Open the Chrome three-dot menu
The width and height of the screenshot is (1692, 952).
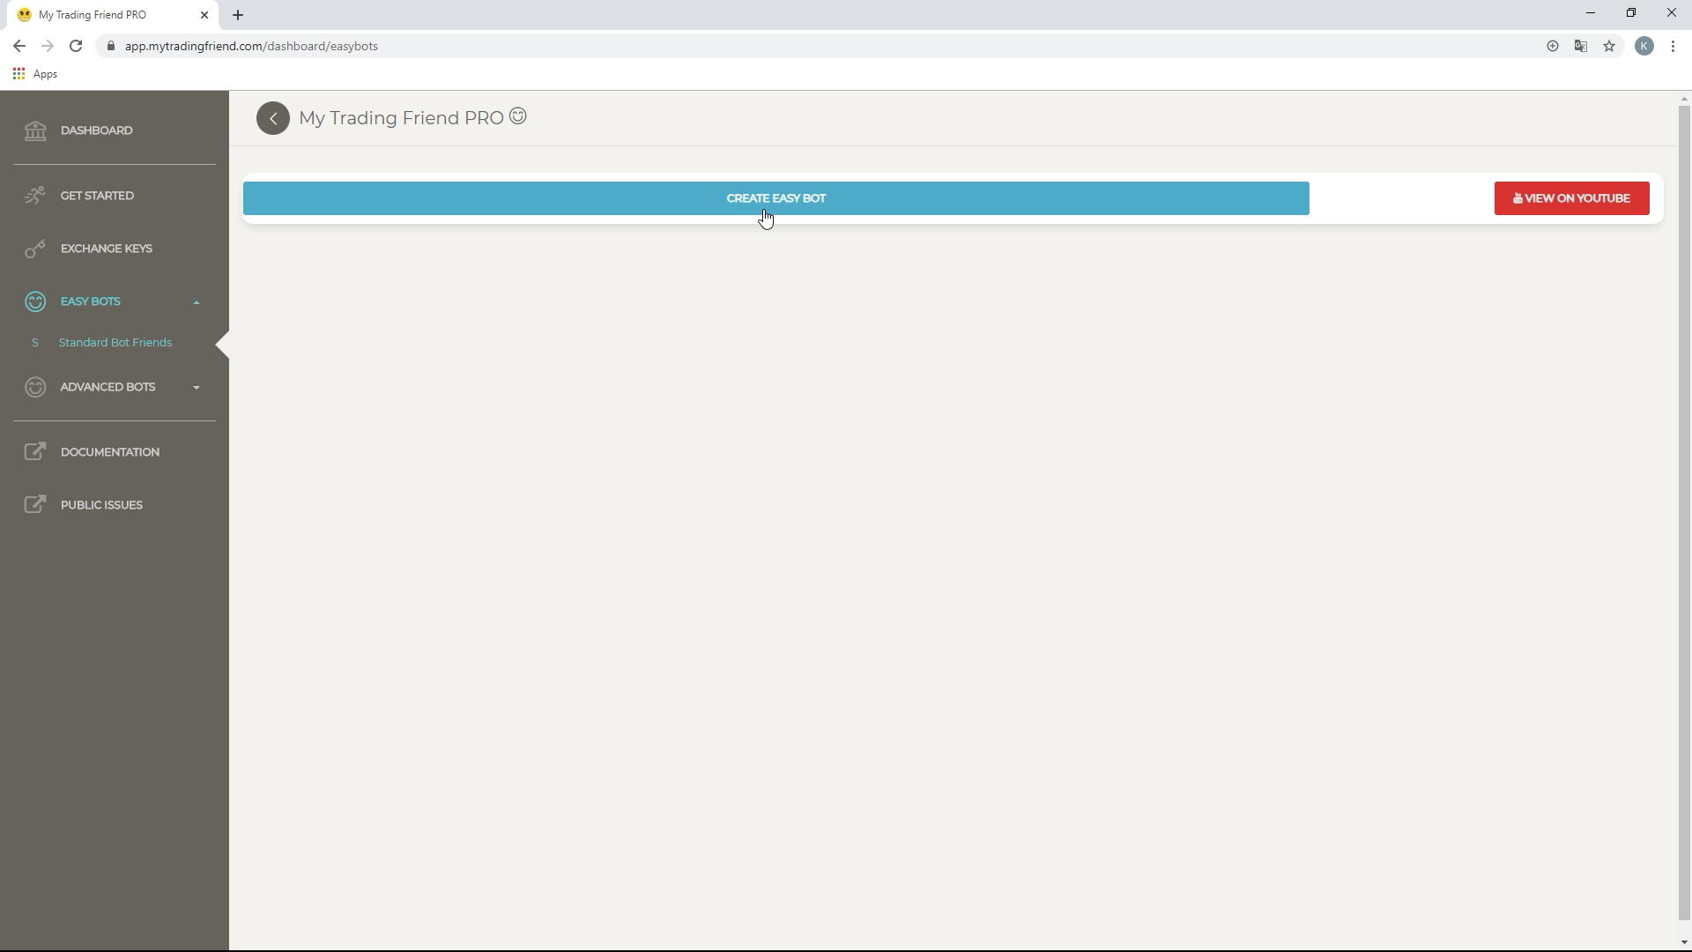tap(1673, 46)
